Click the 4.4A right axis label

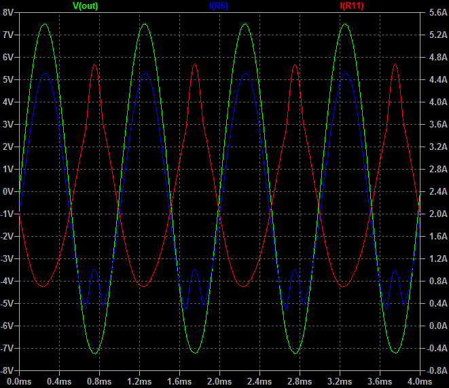click(438, 79)
